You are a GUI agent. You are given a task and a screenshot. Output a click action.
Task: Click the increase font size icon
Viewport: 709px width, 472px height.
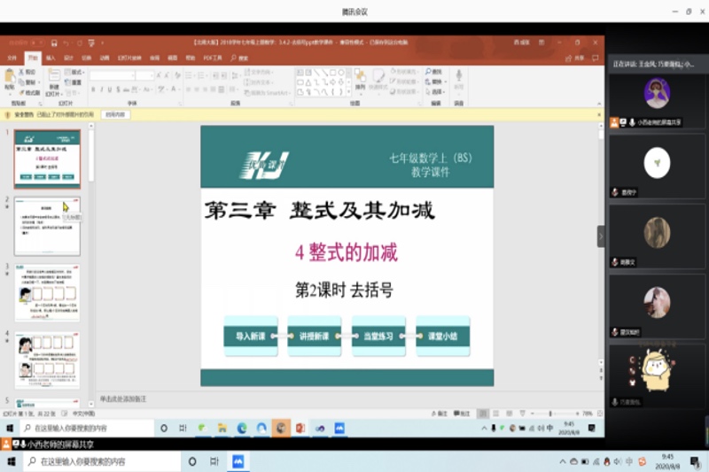pyautogui.click(x=159, y=75)
